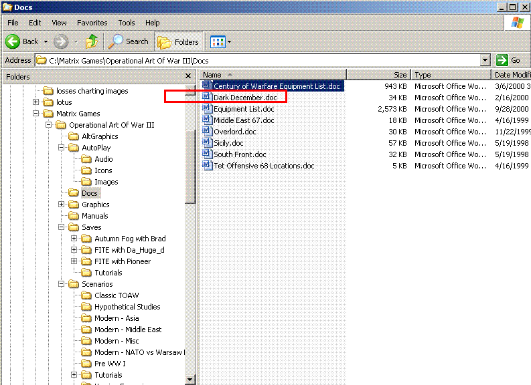
Task: Select the Manuals folder icon
Action: coord(74,216)
